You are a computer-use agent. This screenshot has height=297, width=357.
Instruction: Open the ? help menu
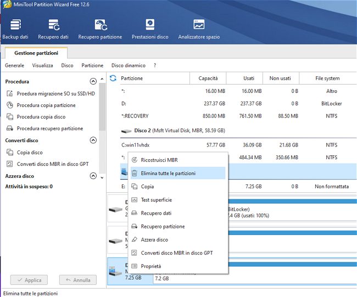click(155, 65)
